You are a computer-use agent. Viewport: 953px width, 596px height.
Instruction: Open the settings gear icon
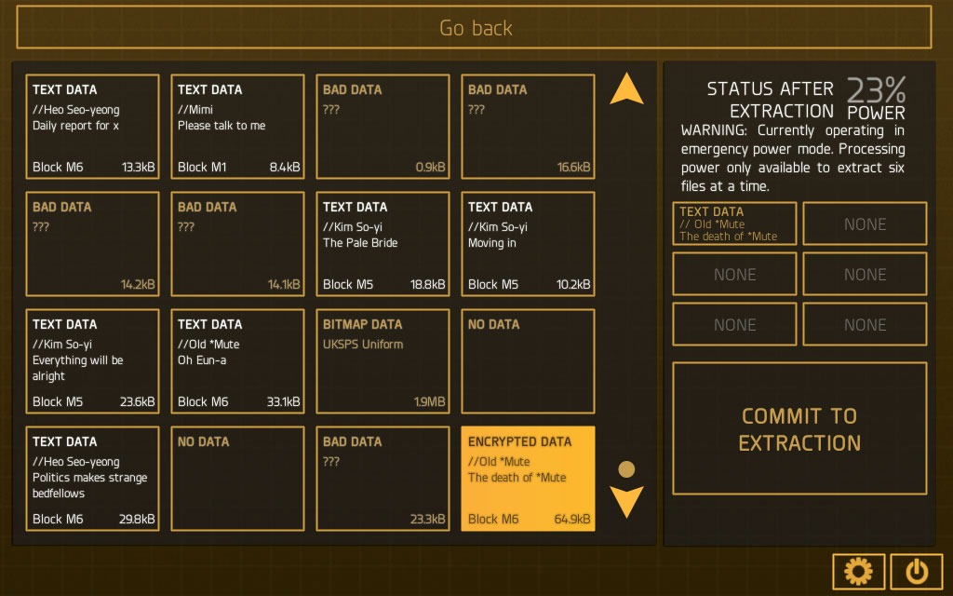click(x=859, y=571)
